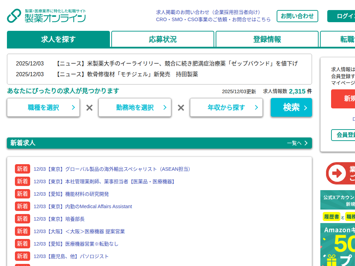The height and width of the screenshot is (266, 355).
Task: Open the 年収から探す salary selector
Action: point(226,107)
